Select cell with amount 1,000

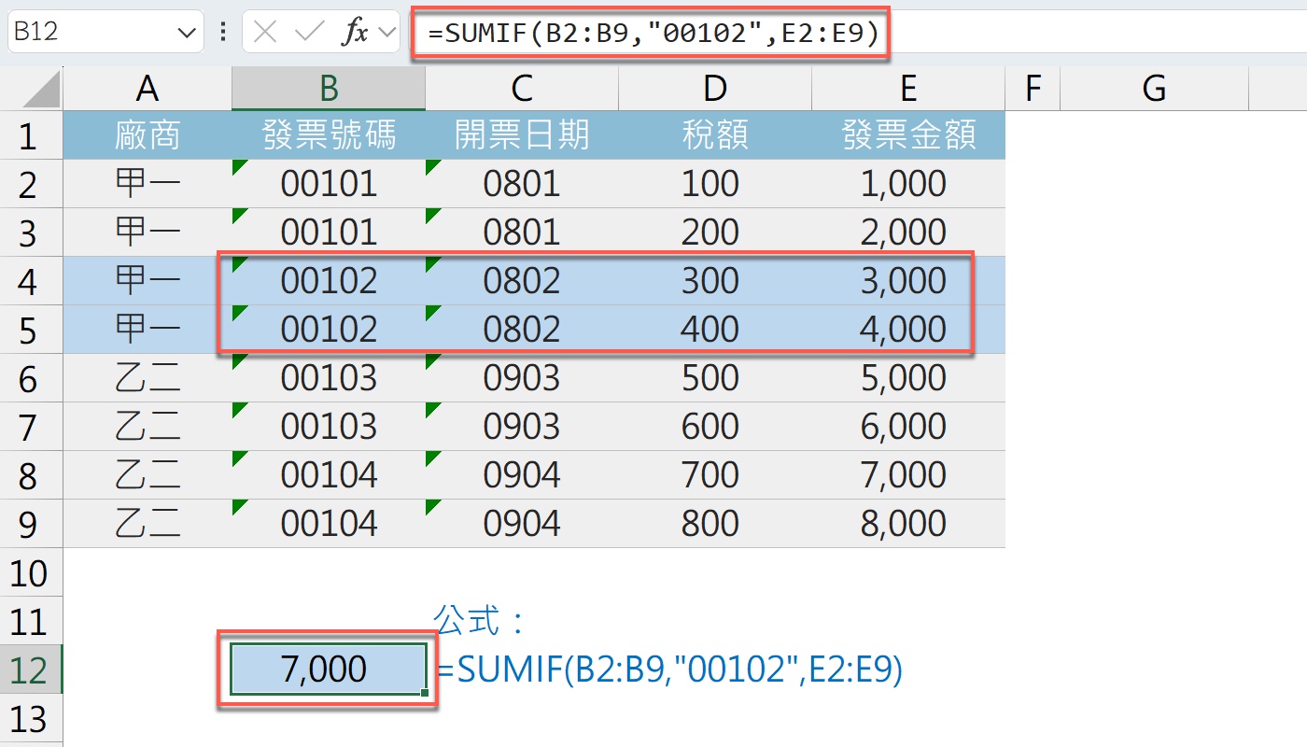[x=908, y=184]
